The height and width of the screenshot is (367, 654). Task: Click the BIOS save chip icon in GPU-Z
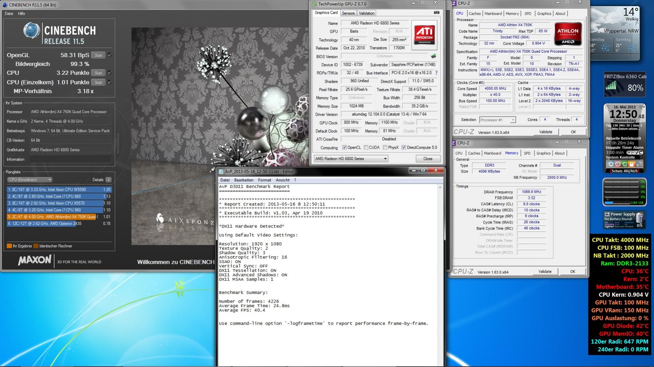click(434, 56)
